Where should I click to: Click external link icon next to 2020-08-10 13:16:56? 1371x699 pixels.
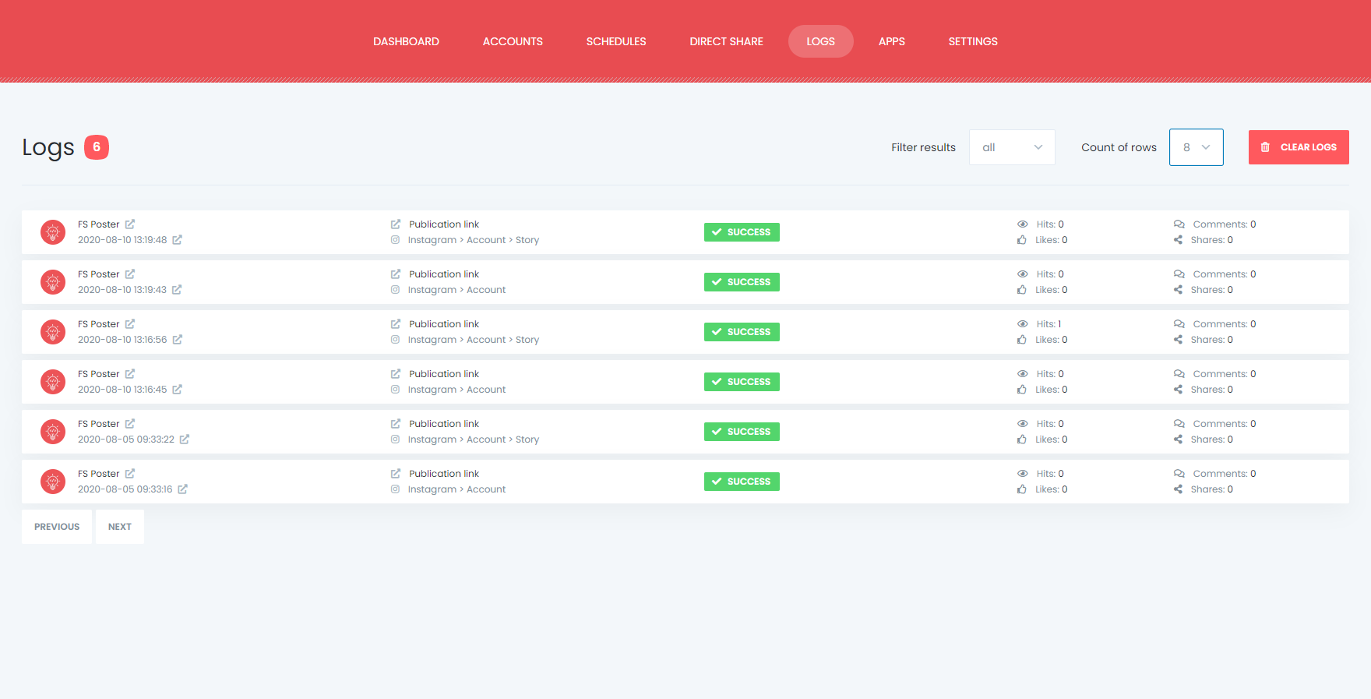tap(177, 340)
